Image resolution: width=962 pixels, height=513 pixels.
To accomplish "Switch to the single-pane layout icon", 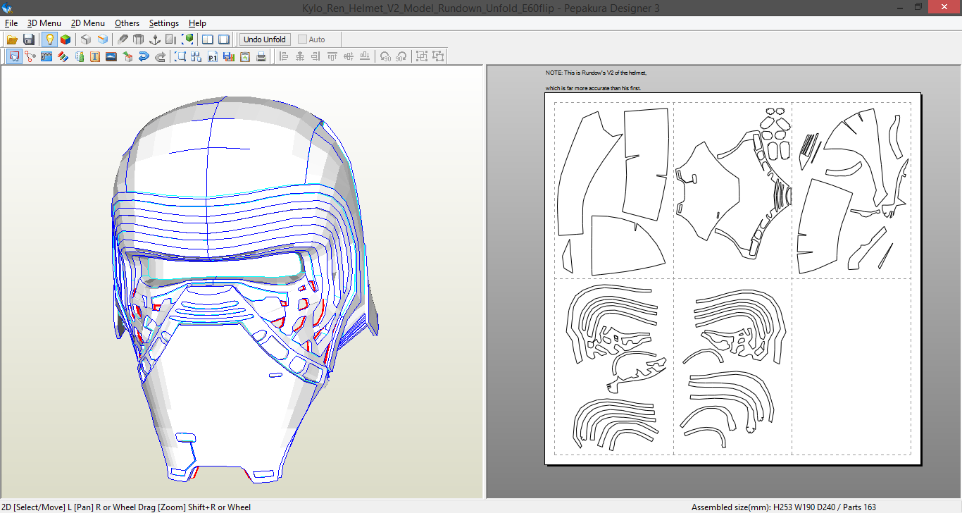I will (x=224, y=39).
